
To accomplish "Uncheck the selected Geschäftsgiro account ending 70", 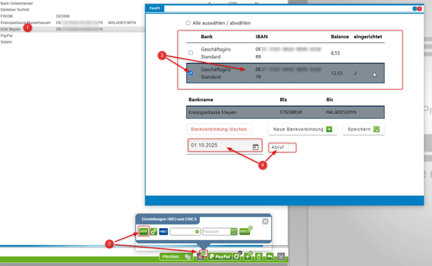I will 190,73.
